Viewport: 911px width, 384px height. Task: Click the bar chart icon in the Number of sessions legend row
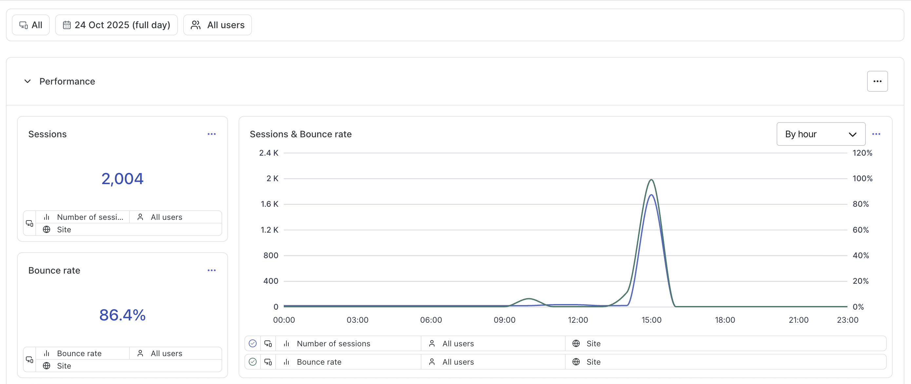(x=286, y=343)
